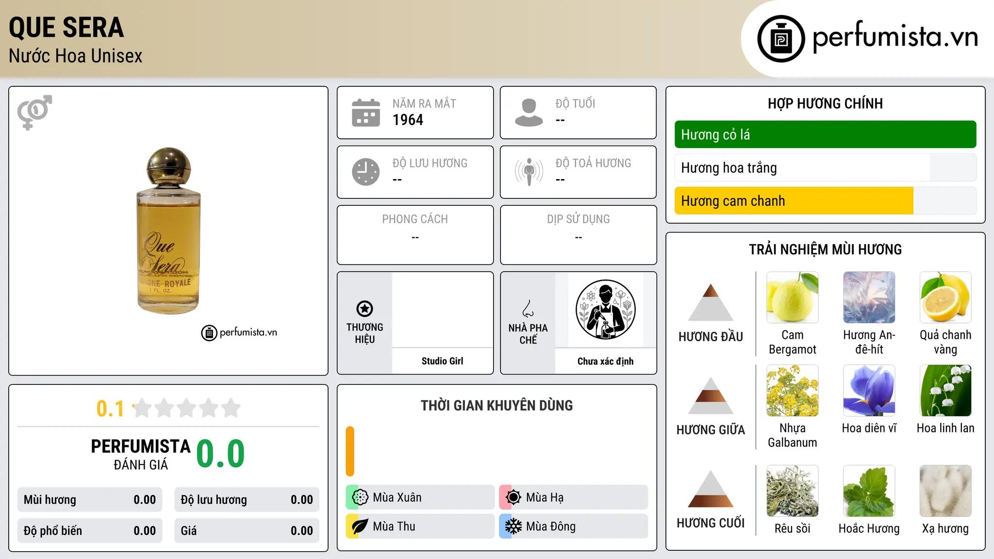Screen dimensions: 994x559
Task: Select the Mùa Thu season label
Action: click(394, 526)
